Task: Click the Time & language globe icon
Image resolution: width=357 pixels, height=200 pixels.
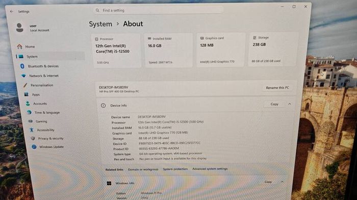Action: click(x=29, y=112)
